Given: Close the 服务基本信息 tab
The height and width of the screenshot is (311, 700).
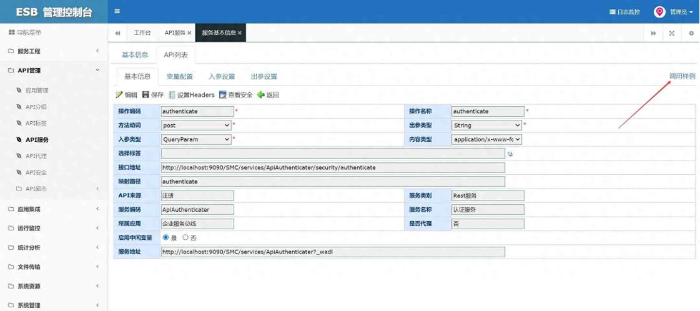Looking at the screenshot, I should pyautogui.click(x=240, y=33).
